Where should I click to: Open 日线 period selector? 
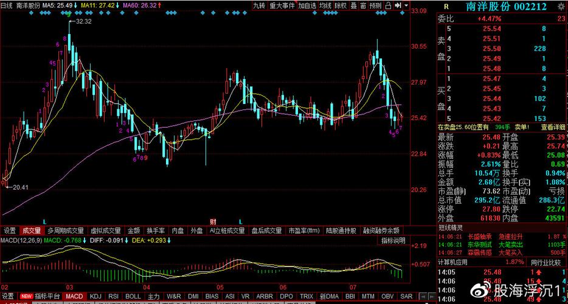(x=7, y=5)
